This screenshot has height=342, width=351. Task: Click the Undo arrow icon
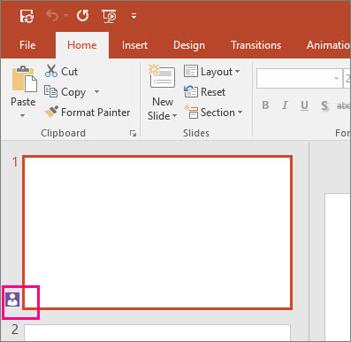click(x=52, y=15)
